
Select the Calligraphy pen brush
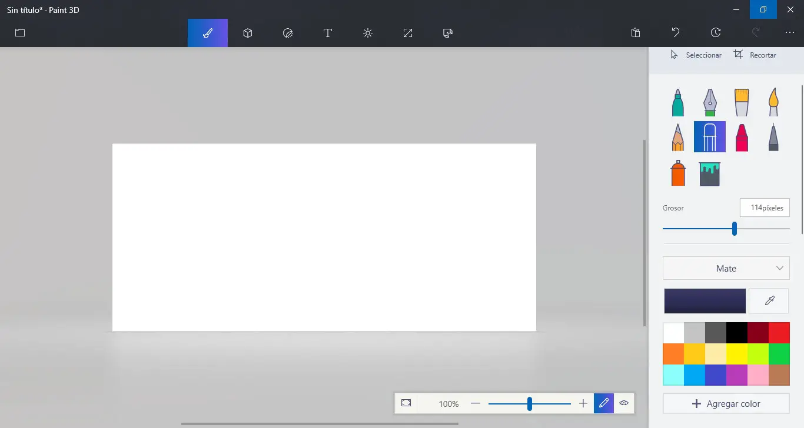(710, 102)
